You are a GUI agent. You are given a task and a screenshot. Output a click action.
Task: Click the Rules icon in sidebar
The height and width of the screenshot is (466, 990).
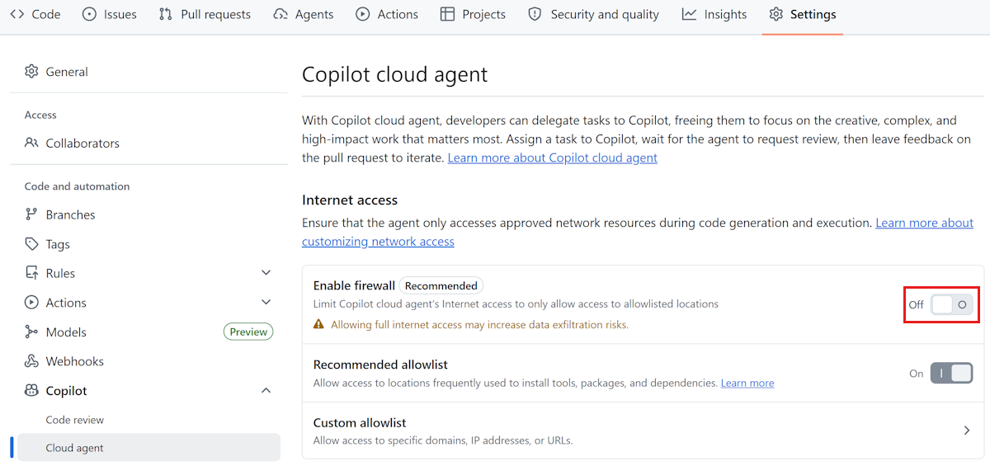pos(31,273)
